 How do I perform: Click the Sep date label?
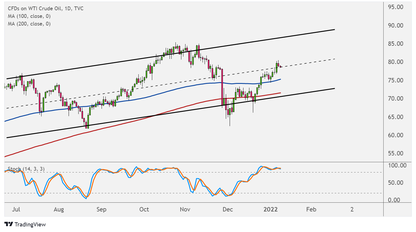click(x=101, y=209)
